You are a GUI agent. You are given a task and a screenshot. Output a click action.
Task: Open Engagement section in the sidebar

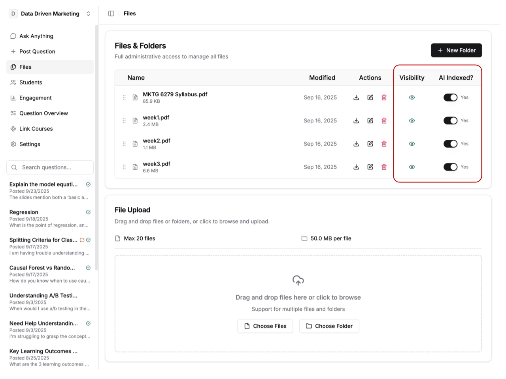point(35,98)
